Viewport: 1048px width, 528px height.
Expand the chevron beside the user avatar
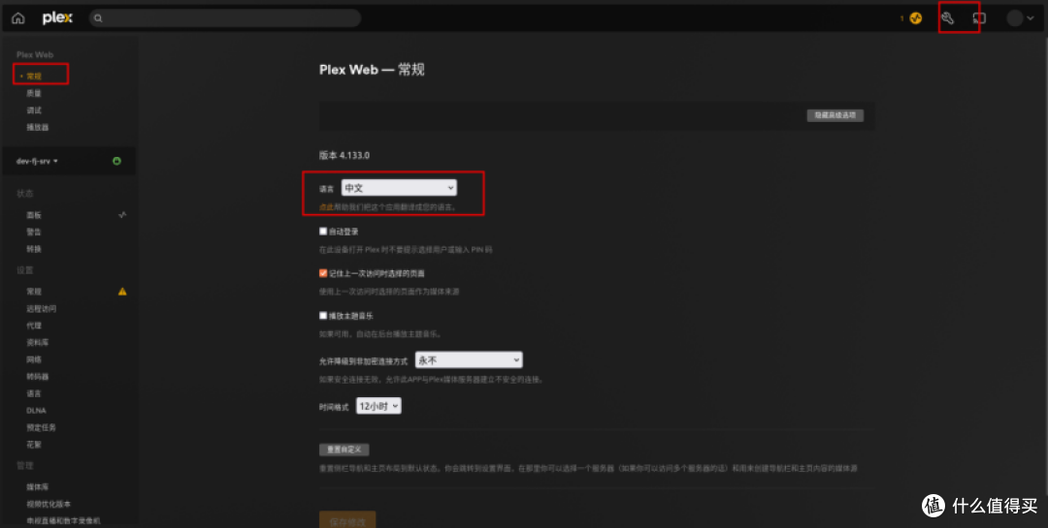pyautogui.click(x=1030, y=18)
